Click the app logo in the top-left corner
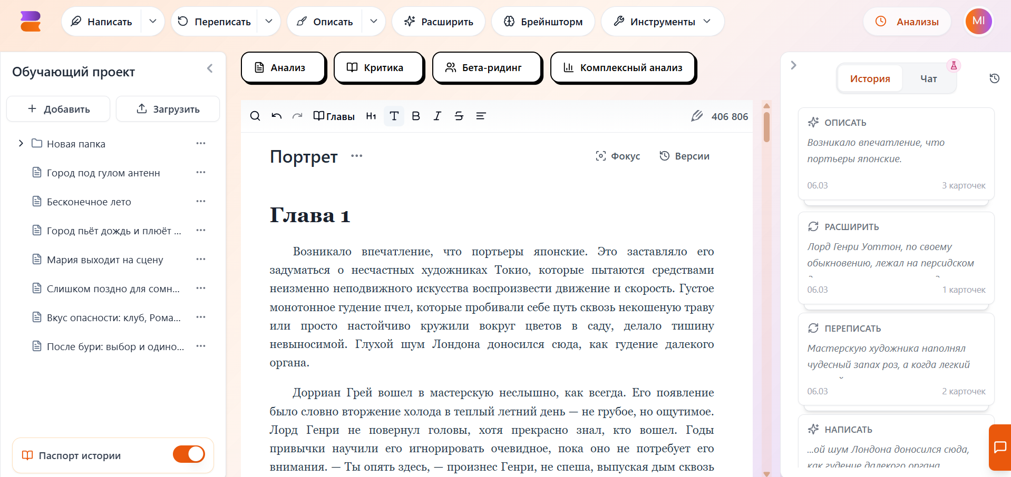 (31, 22)
